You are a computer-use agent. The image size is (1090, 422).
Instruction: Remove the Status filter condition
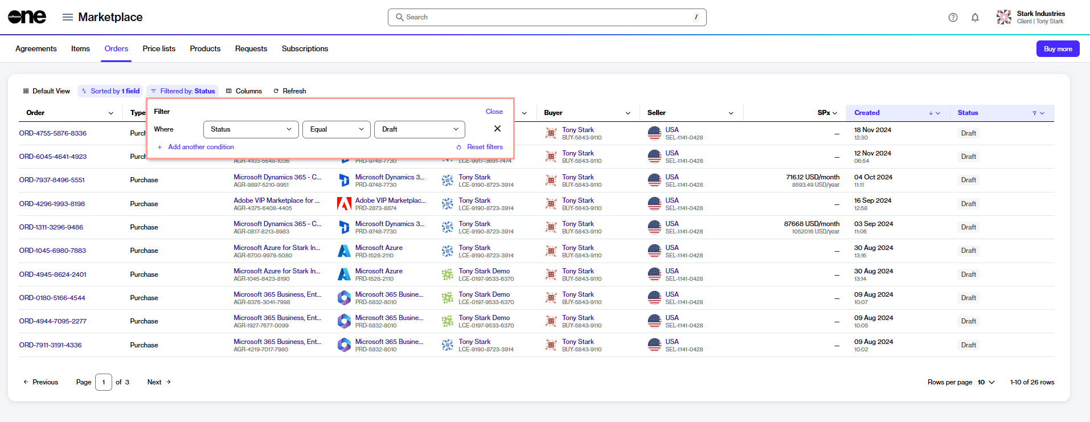click(x=497, y=129)
